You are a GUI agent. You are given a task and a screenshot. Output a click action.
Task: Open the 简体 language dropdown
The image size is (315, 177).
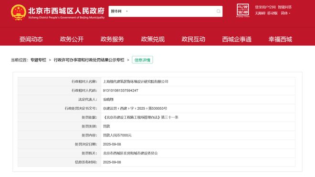285,13
